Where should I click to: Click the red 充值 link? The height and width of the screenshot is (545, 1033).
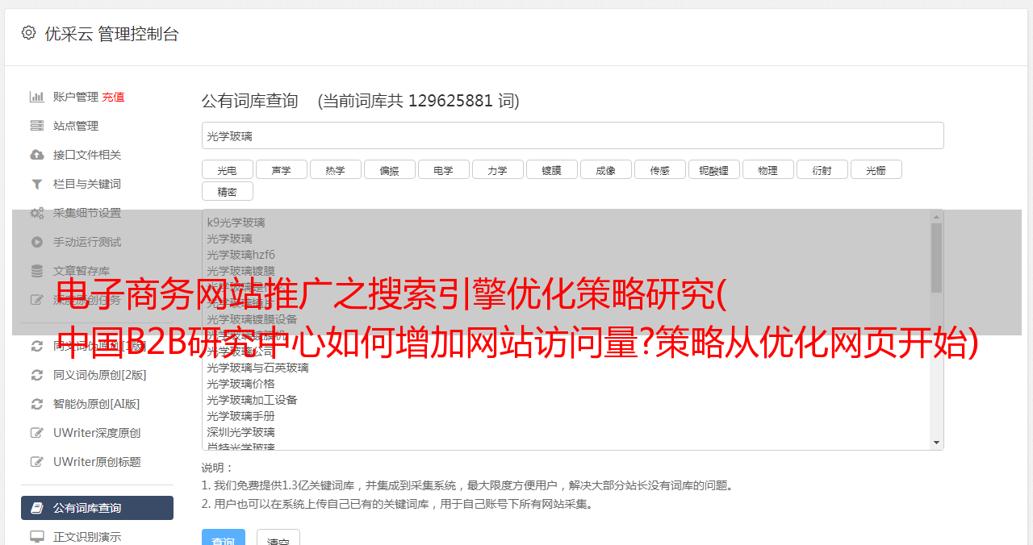click(113, 97)
